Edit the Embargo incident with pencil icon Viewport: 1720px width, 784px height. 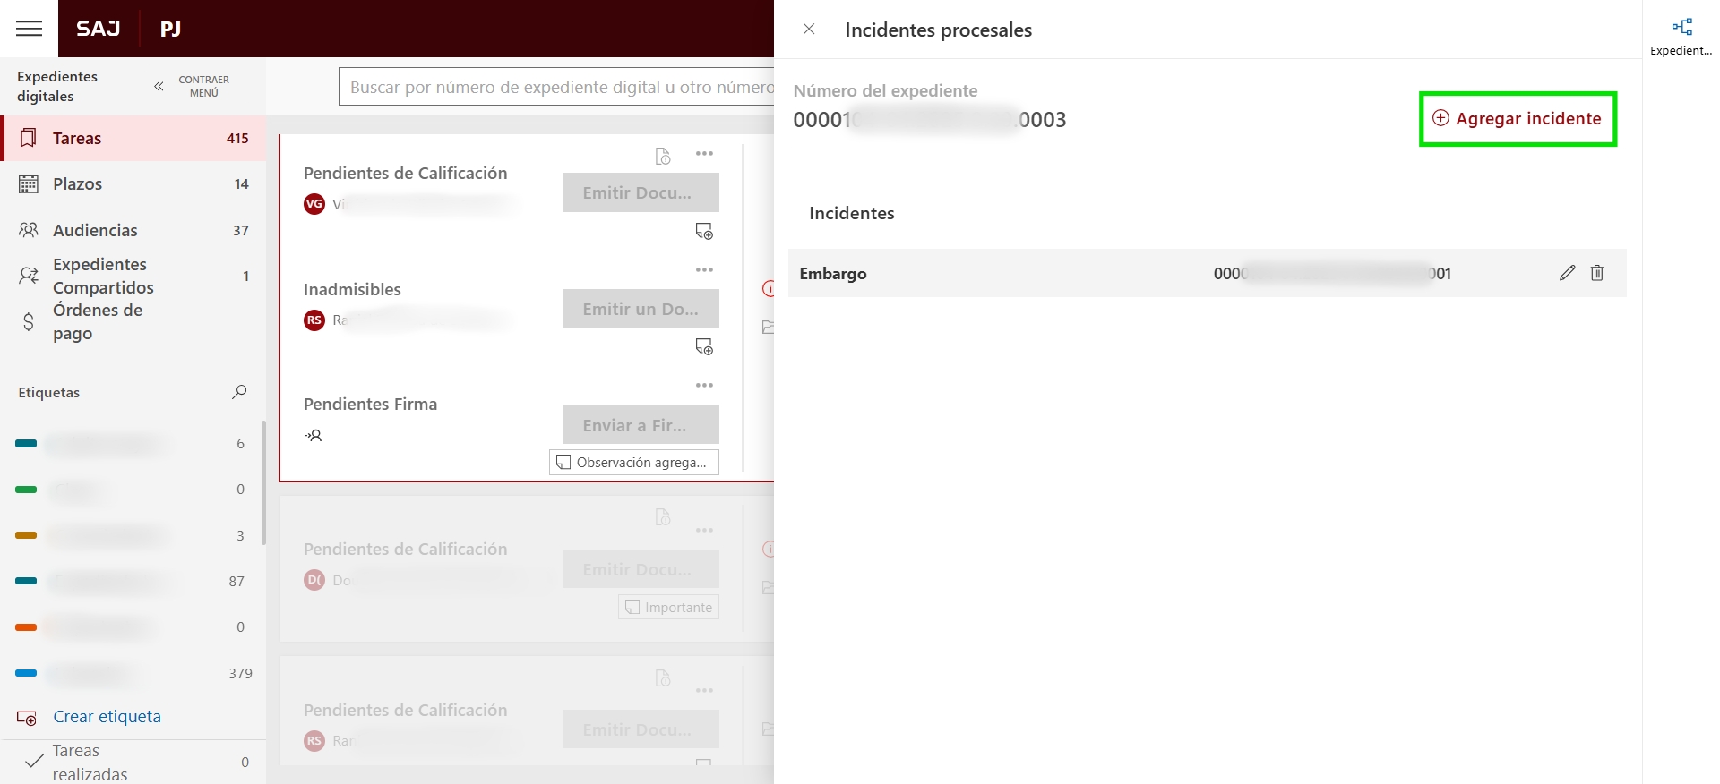pos(1567,273)
